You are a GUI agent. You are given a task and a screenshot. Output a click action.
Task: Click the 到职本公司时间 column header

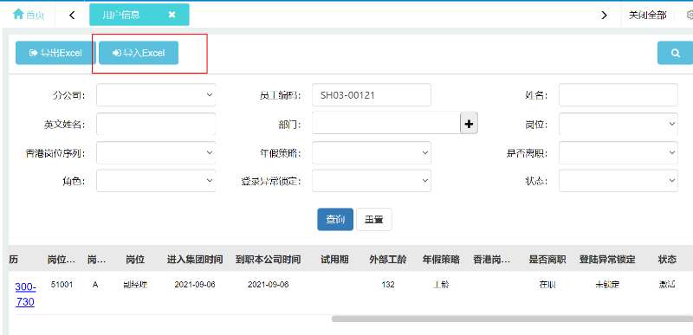click(x=269, y=260)
